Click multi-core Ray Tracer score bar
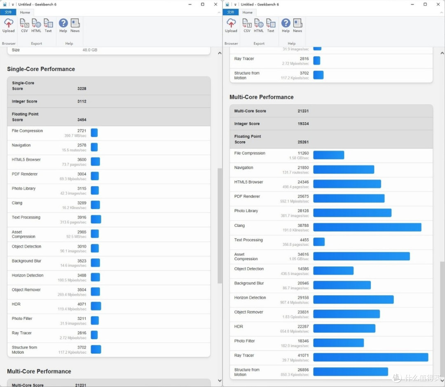Screen dimensions: 445x387 pos(371,357)
